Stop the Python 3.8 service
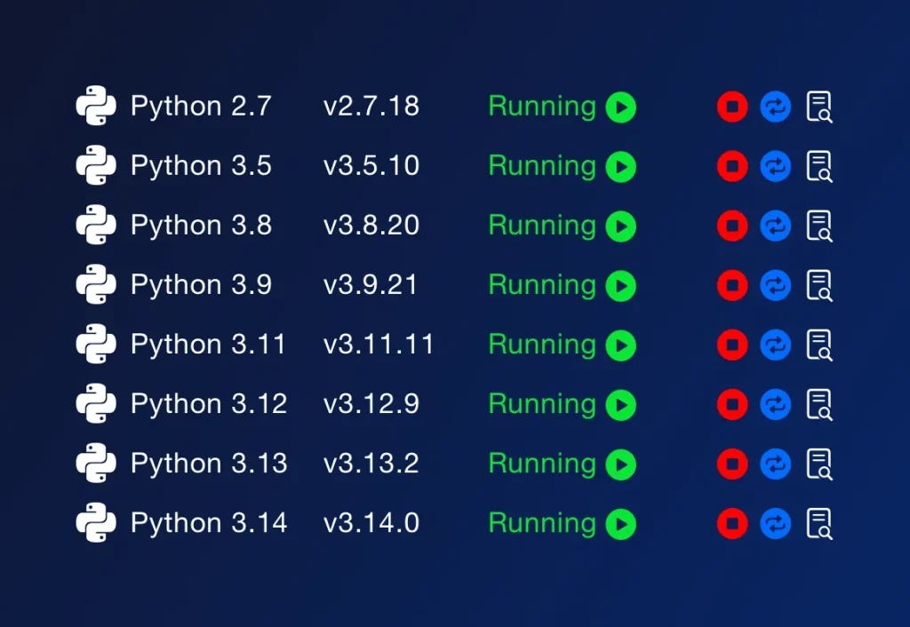The image size is (910, 627). point(732,226)
